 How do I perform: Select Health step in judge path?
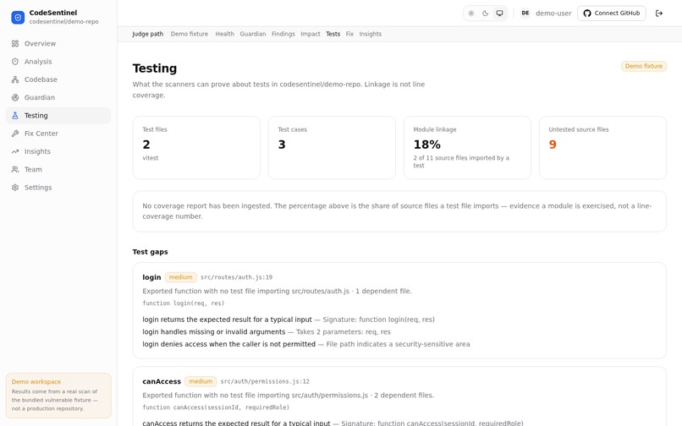(224, 34)
